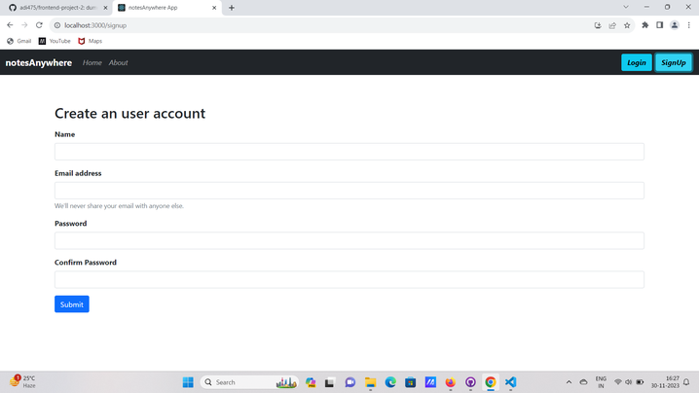Open the Windows Start menu
The width and height of the screenshot is (699, 393).
(188, 382)
